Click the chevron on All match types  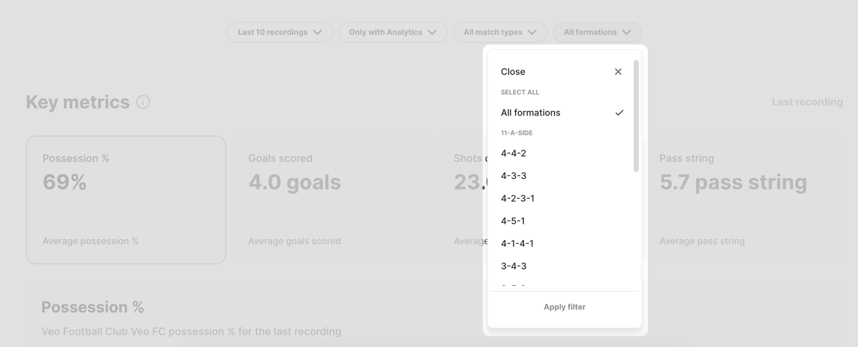532,32
